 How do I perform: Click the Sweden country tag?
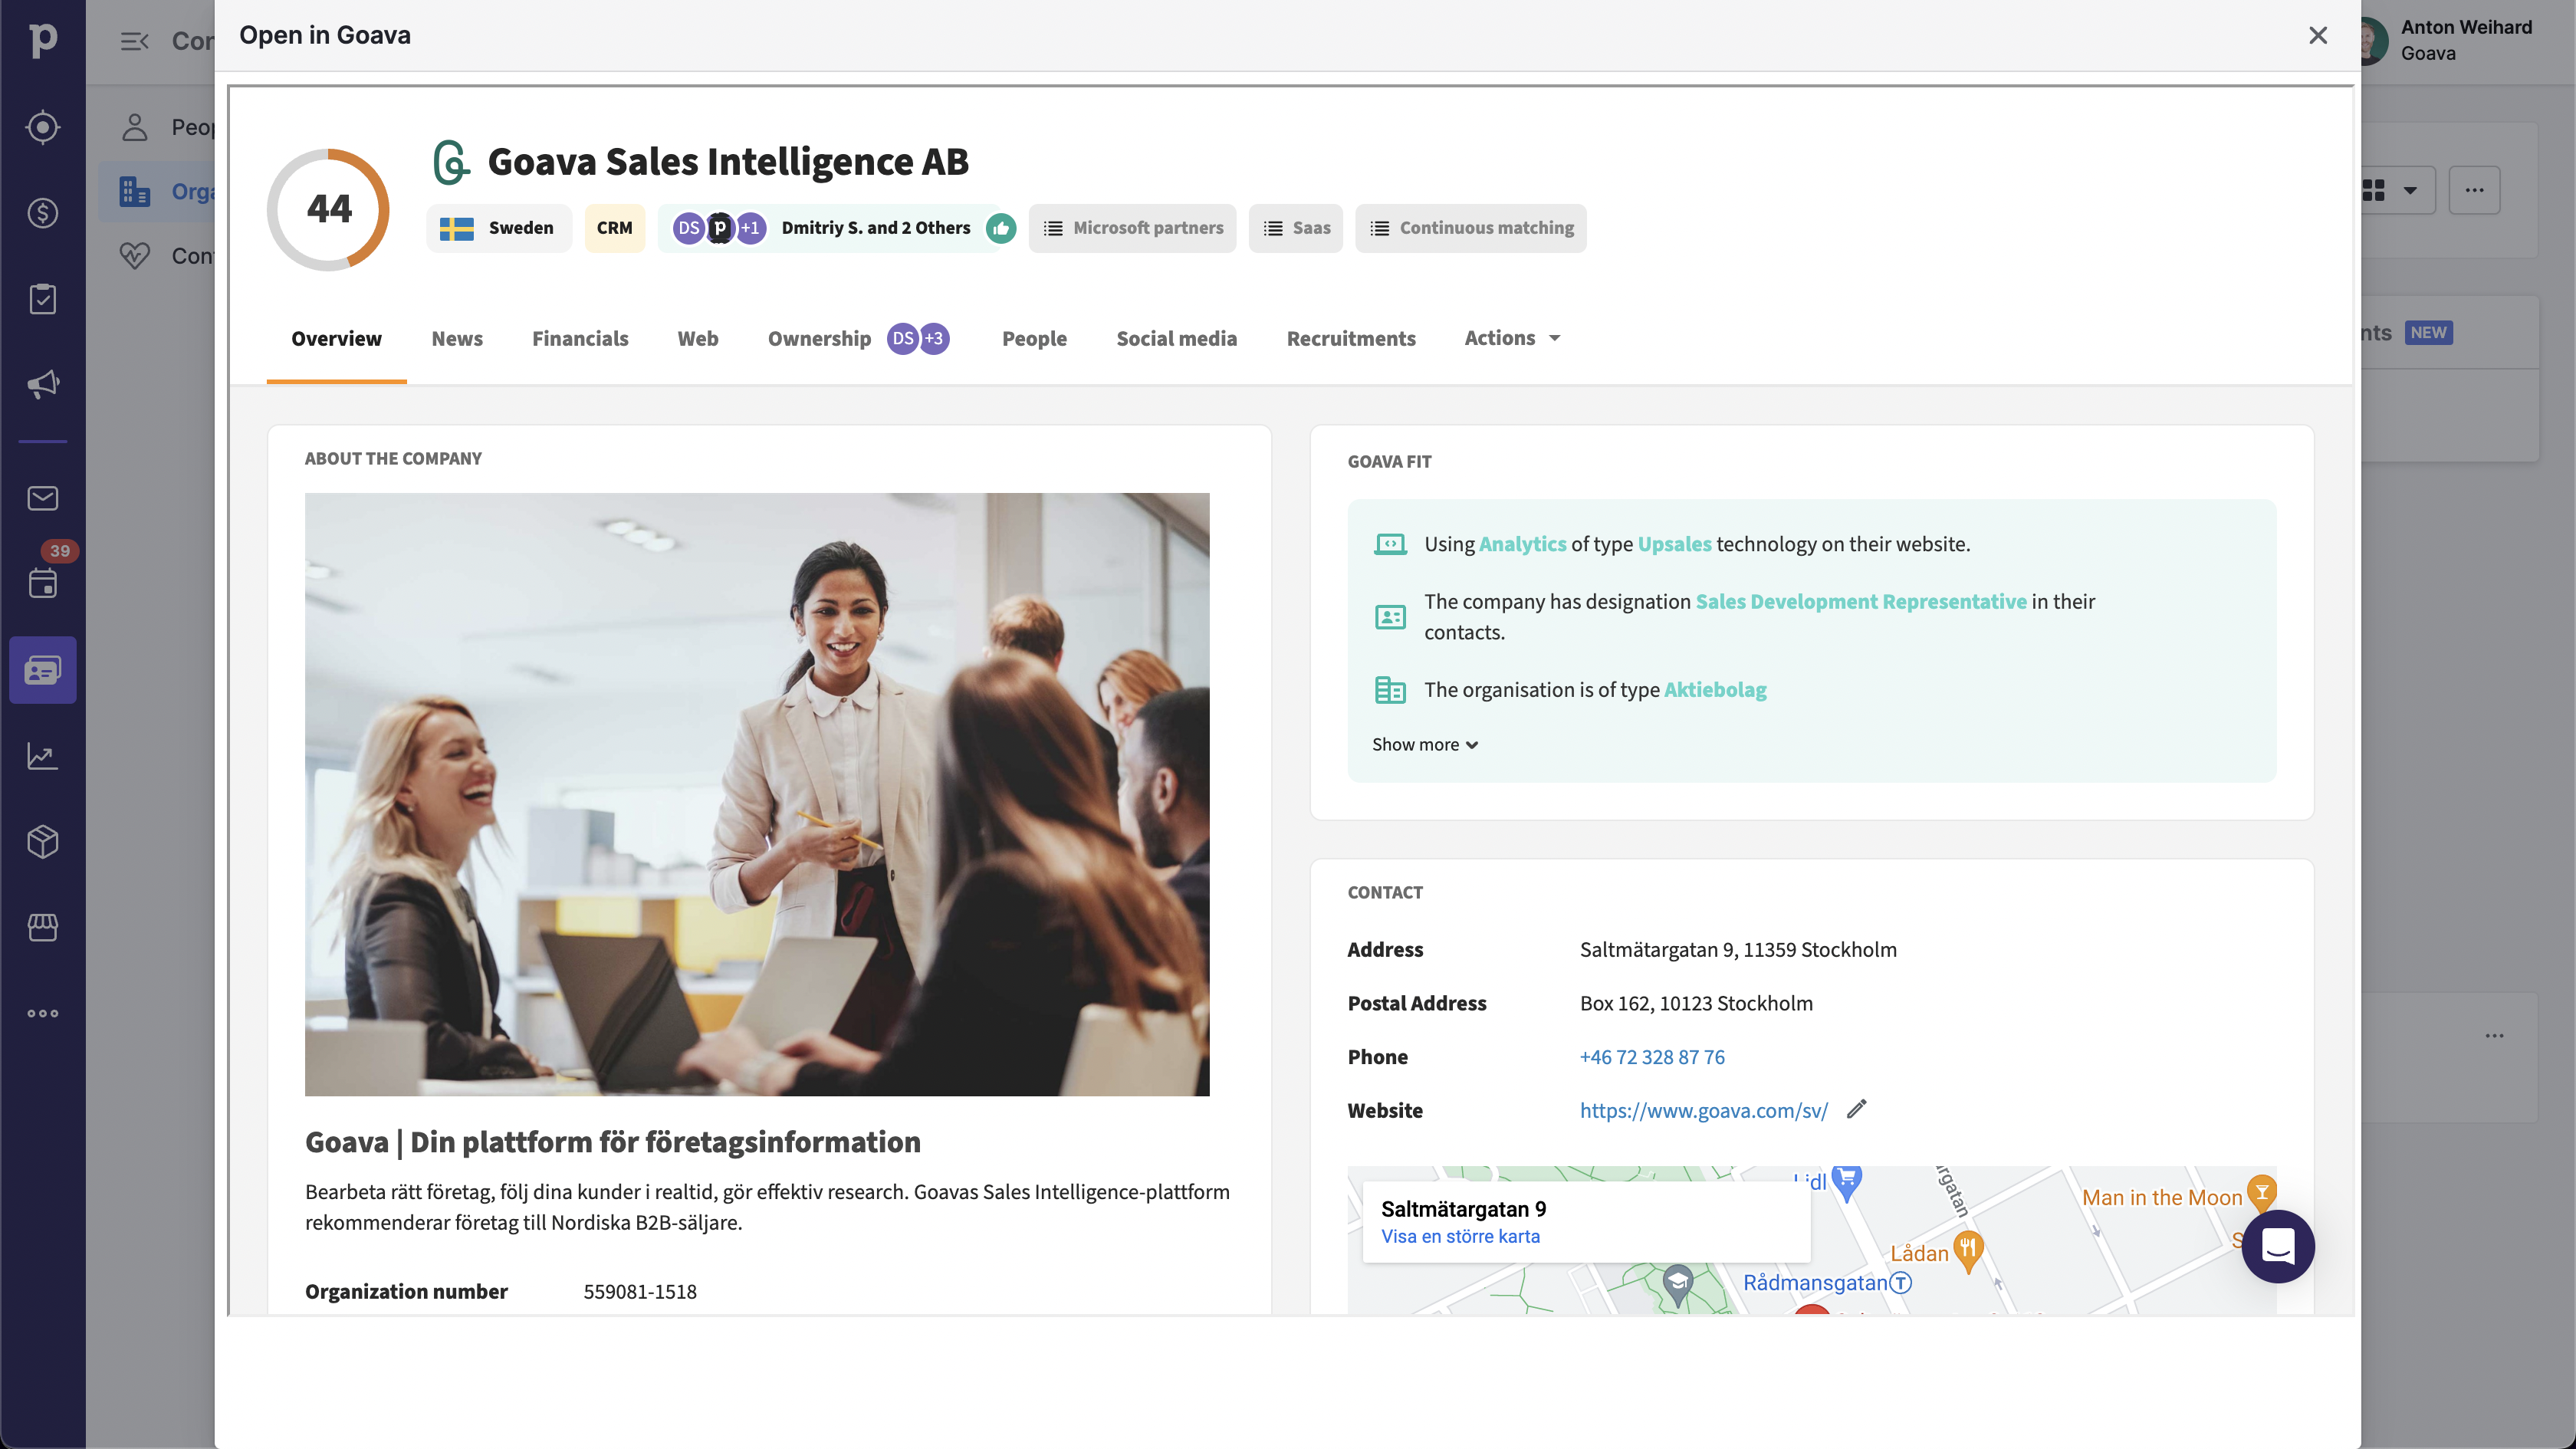coord(498,228)
